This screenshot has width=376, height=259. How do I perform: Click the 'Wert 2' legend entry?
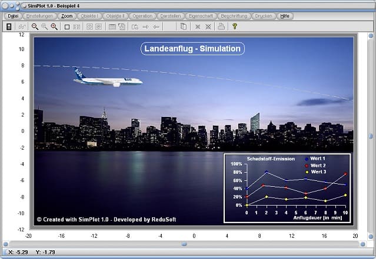[x=315, y=166]
